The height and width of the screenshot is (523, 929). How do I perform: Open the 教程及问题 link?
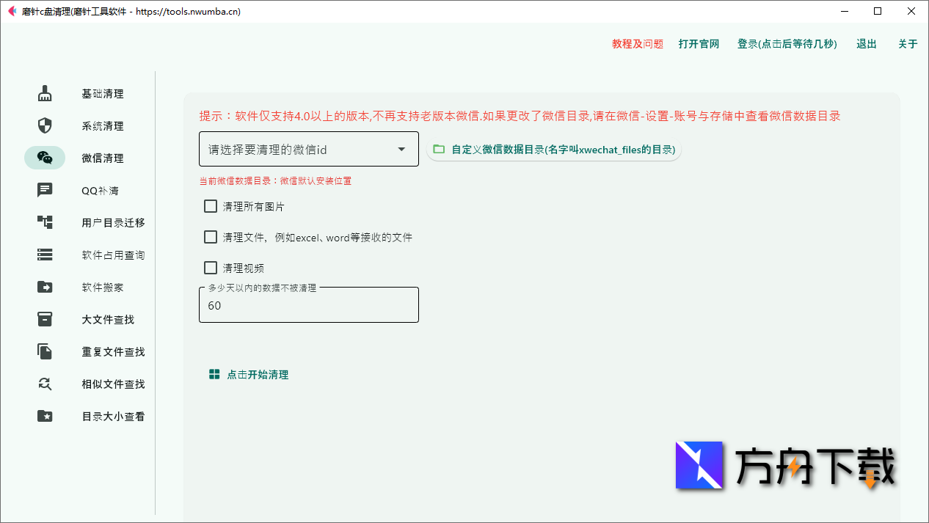coord(635,44)
